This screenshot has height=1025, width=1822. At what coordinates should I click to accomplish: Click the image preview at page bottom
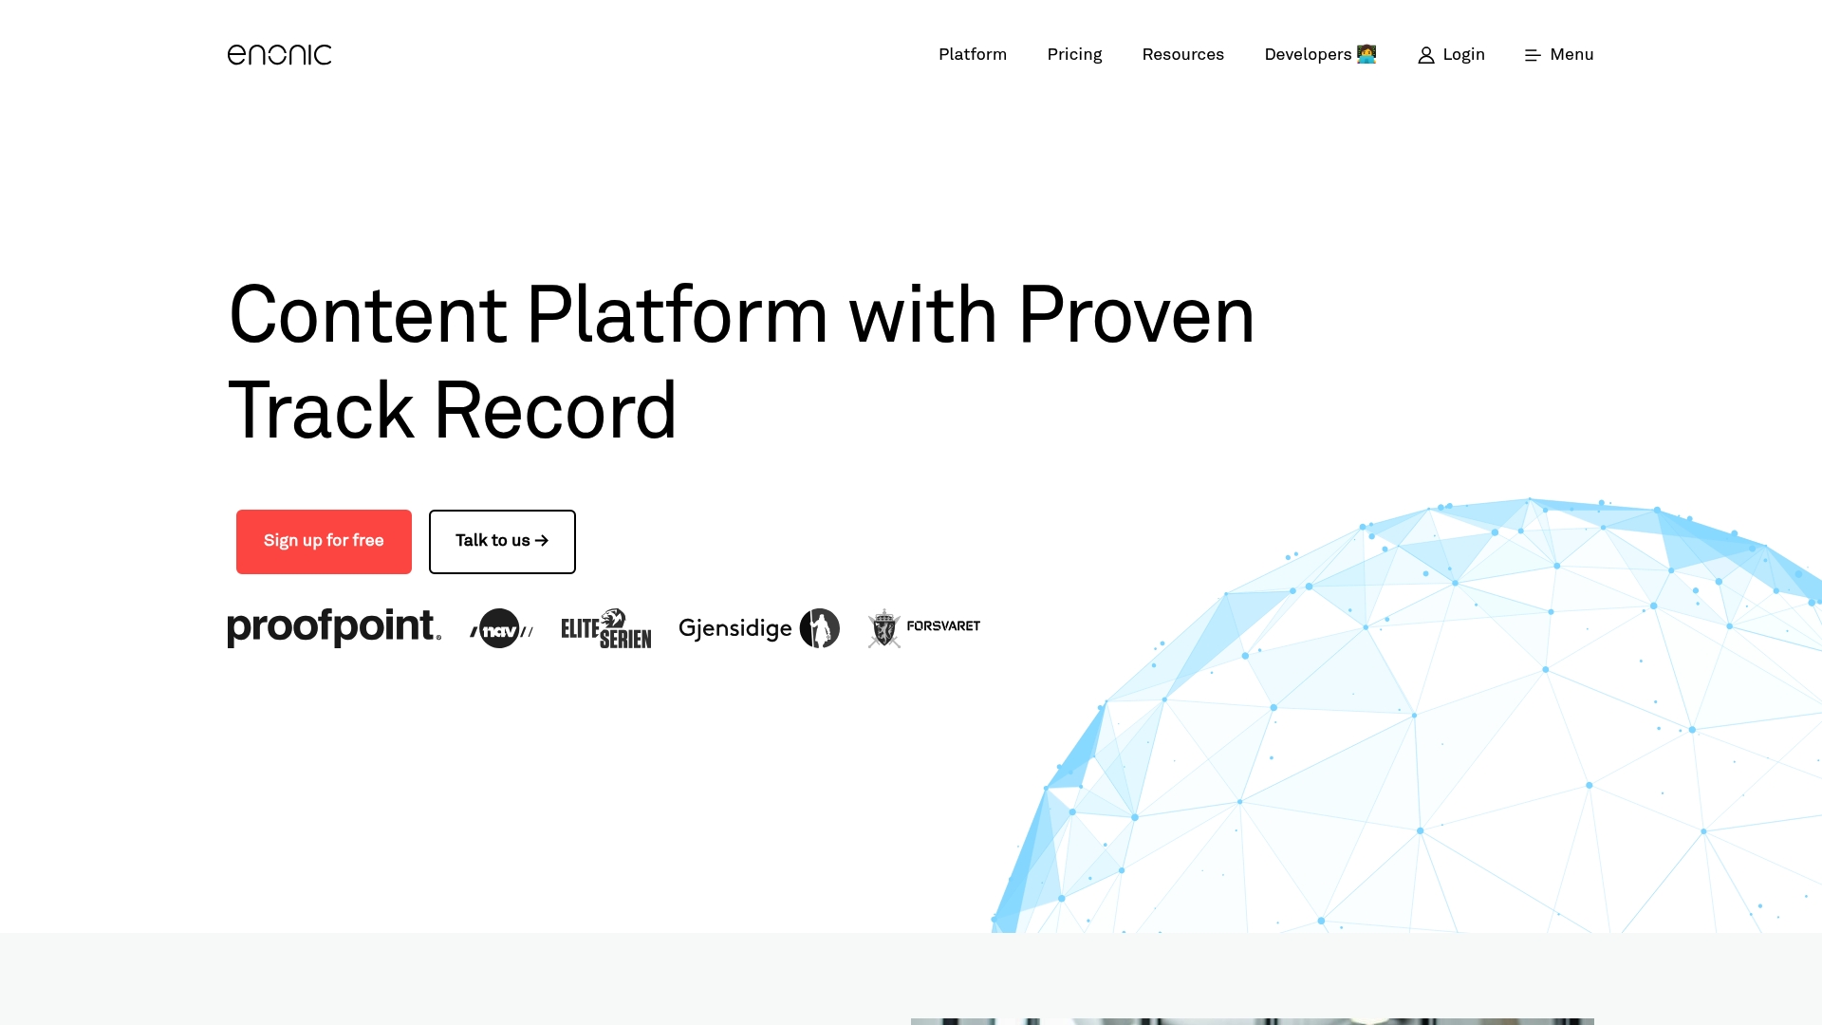click(x=1253, y=1022)
